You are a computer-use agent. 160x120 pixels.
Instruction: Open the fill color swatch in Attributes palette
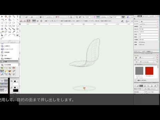pyautogui.click(x=16, y=84)
